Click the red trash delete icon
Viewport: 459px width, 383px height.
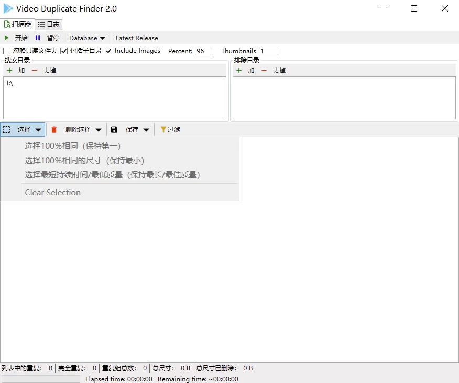54,130
